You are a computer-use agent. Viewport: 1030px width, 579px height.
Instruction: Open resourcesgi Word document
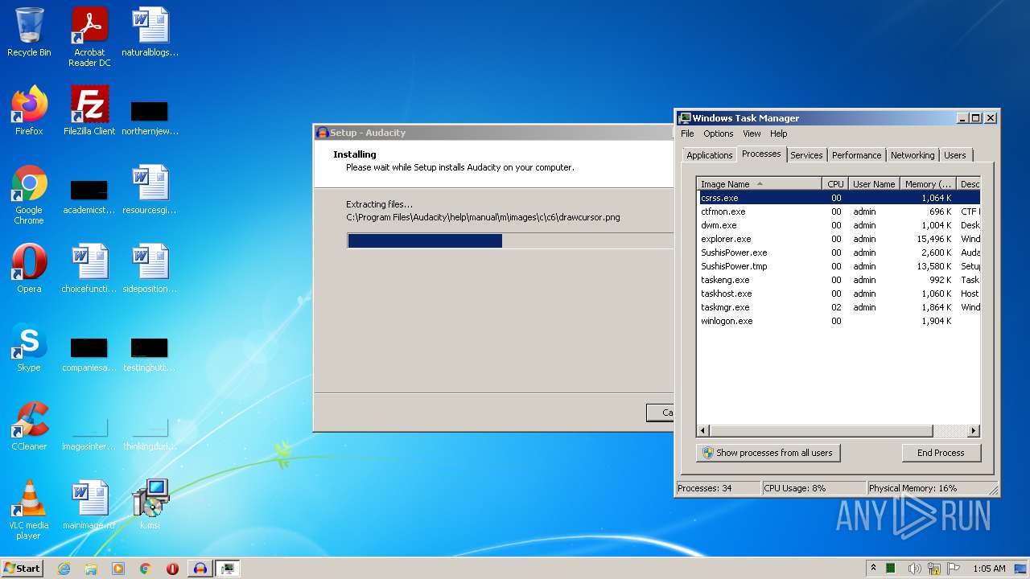[150, 191]
